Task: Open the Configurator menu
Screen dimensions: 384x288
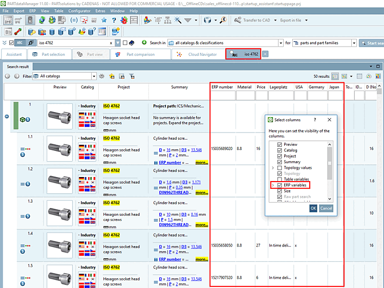Action: point(79,10)
